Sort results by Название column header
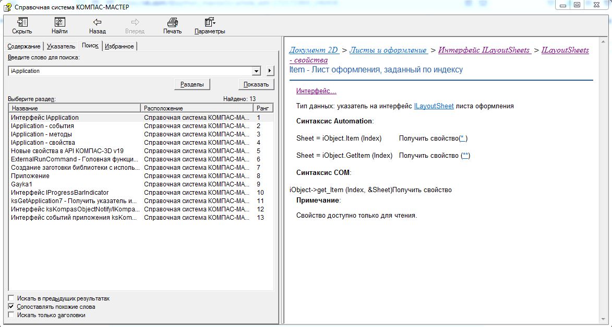This screenshot has height=327, width=612. click(x=75, y=108)
